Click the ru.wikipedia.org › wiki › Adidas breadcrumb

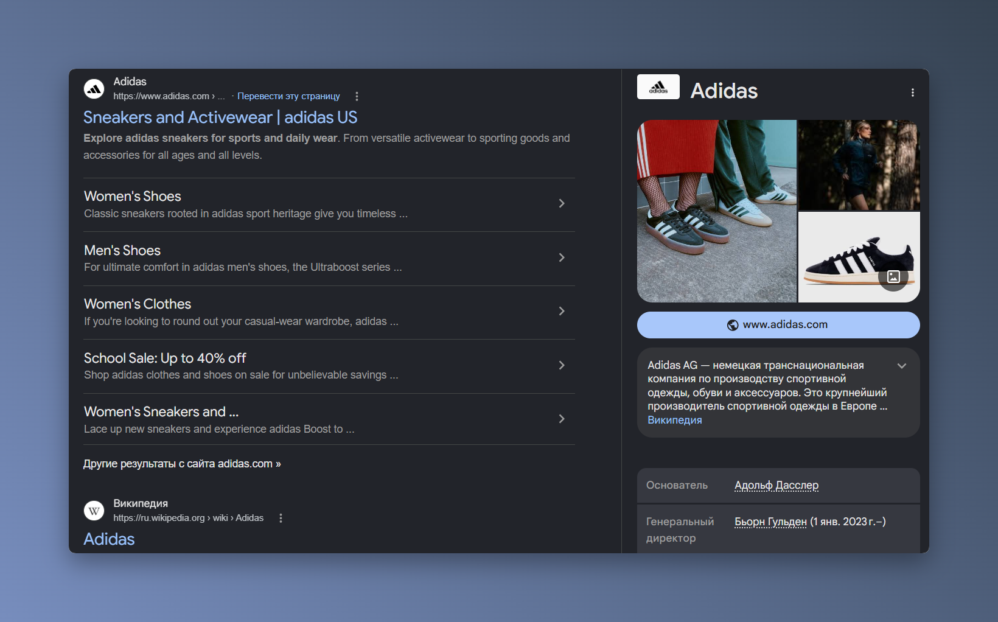pyautogui.click(x=189, y=518)
